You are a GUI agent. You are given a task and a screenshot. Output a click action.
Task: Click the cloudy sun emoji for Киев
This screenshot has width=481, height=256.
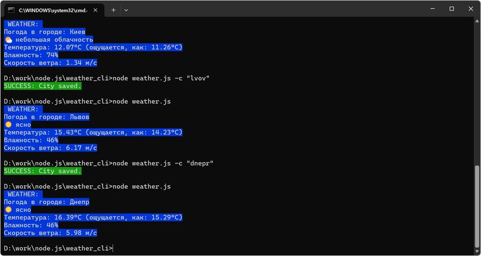pos(8,40)
